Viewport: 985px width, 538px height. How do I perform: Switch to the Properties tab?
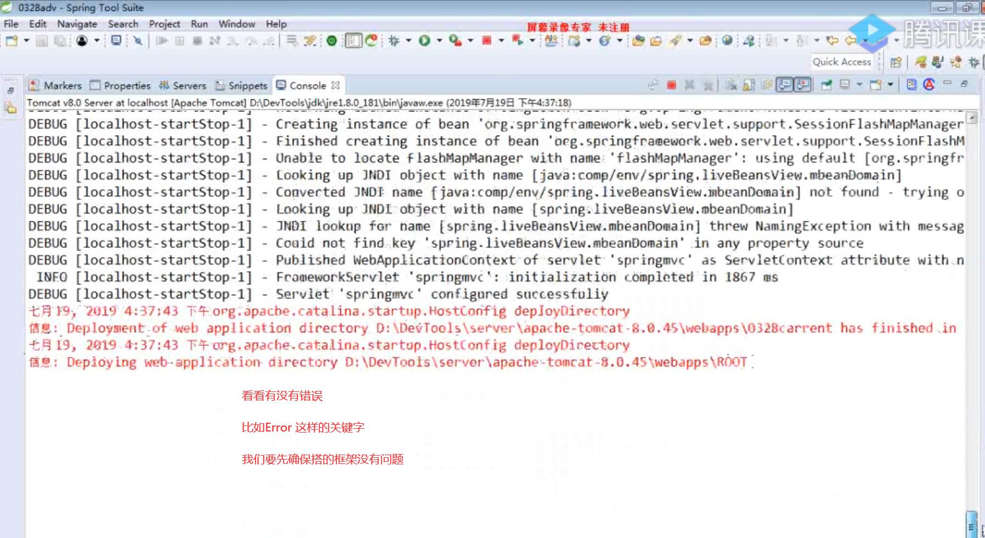pos(120,86)
